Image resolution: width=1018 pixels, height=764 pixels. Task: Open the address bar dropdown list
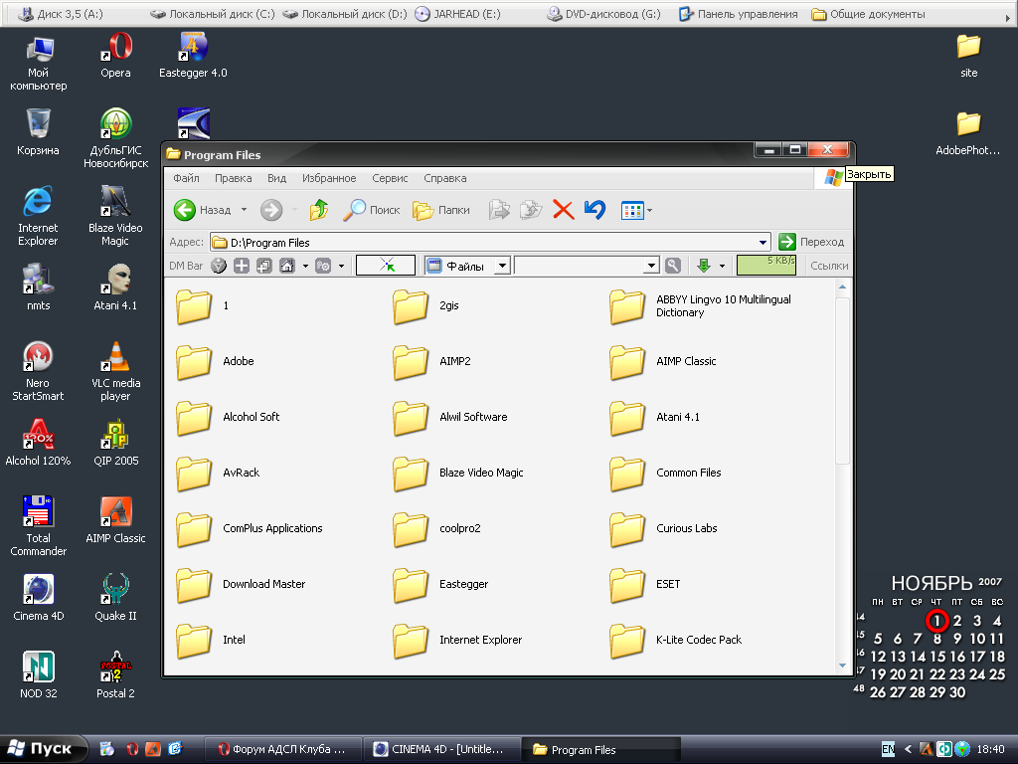763,243
